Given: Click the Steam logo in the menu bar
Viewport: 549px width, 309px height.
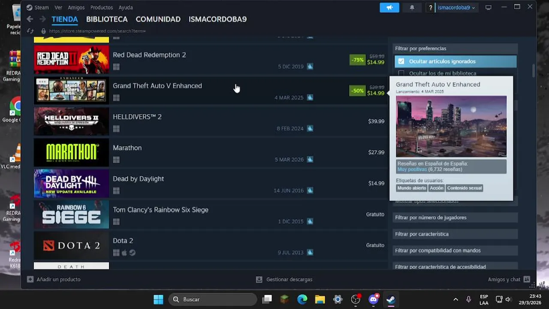Looking at the screenshot, I should pos(29,7).
